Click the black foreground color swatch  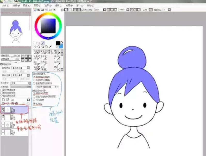coord(58,43)
